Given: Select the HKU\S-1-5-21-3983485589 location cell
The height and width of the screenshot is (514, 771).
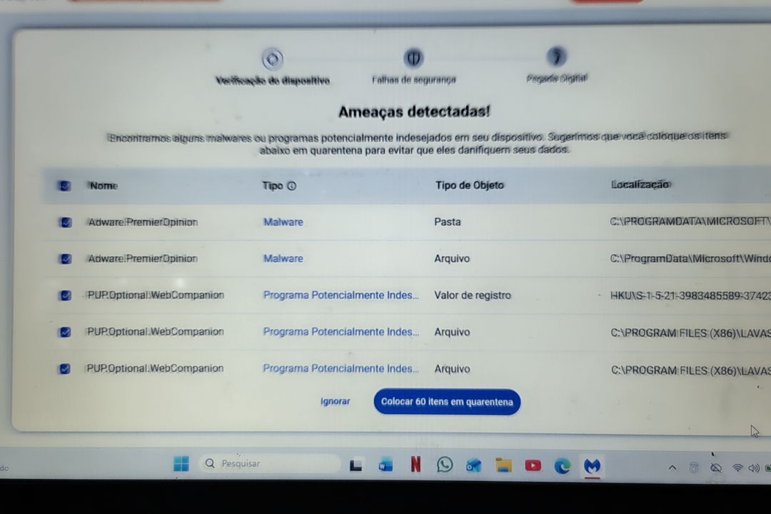Looking at the screenshot, I should tap(690, 296).
